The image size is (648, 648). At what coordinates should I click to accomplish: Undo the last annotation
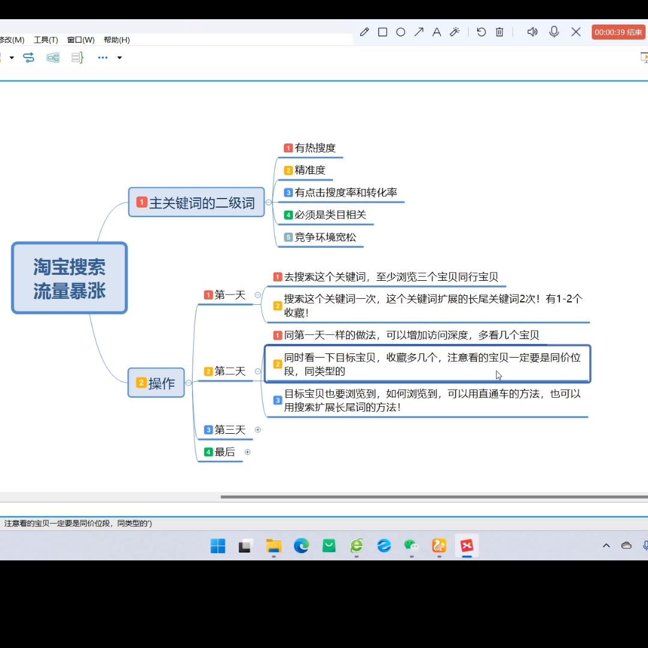[x=481, y=32]
